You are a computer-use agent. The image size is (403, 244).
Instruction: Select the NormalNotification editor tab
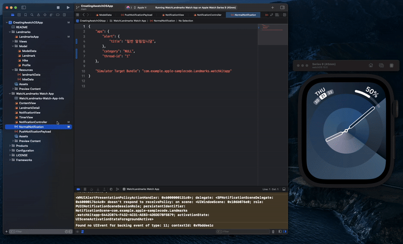[243, 15]
